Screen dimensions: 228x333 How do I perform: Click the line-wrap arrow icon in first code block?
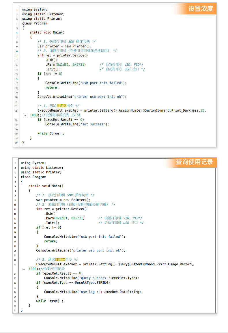click(x=25, y=115)
